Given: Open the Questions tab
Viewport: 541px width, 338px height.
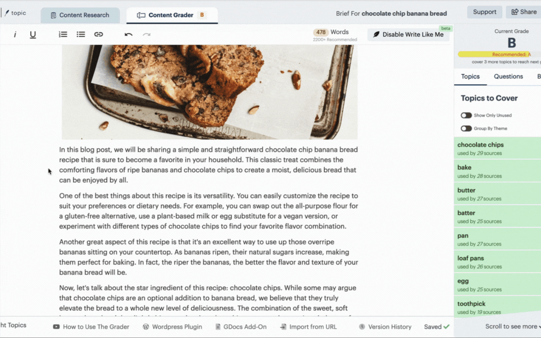Looking at the screenshot, I should tap(509, 77).
